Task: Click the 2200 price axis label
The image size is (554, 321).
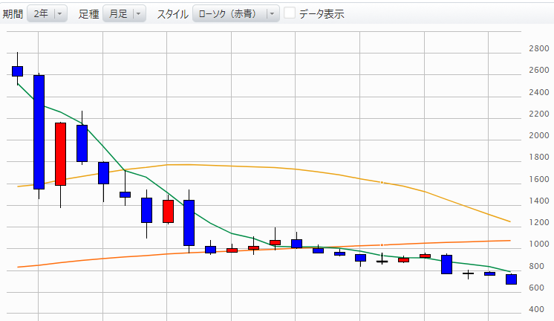Action: click(539, 114)
